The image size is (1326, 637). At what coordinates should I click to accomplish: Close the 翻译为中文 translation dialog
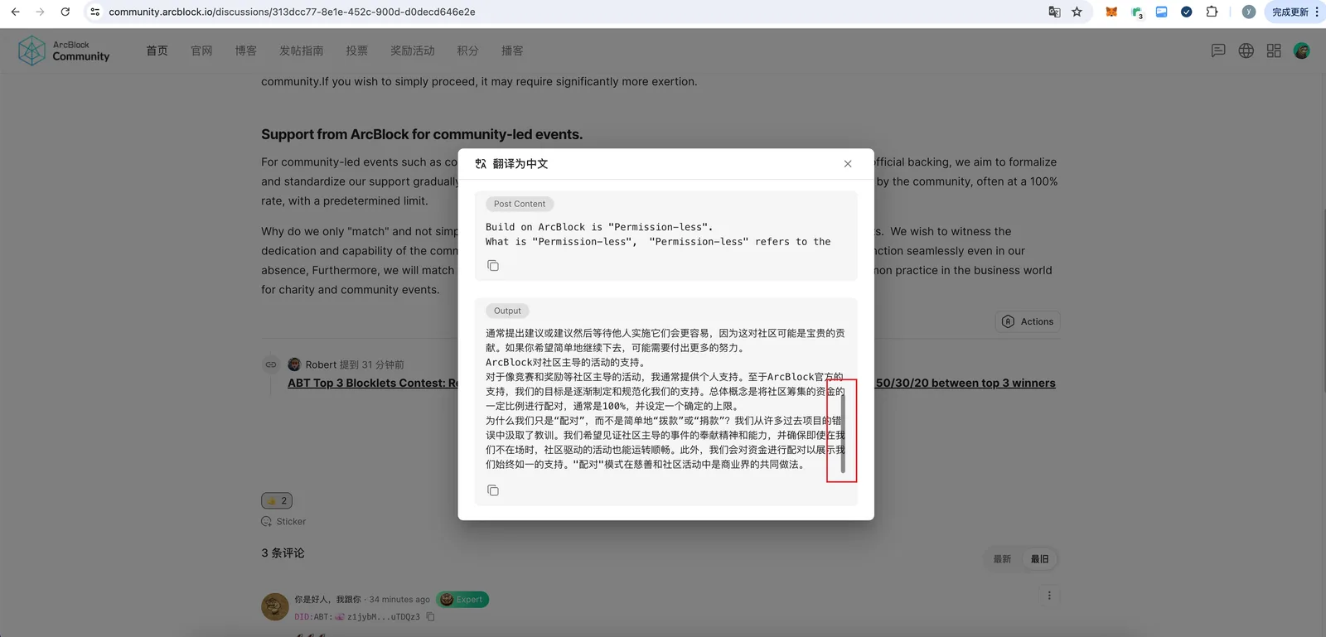848,164
